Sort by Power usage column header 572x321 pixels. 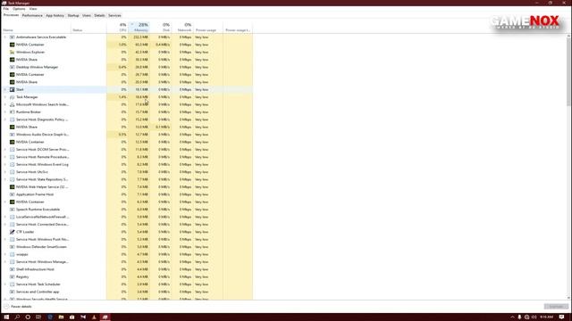208,28
